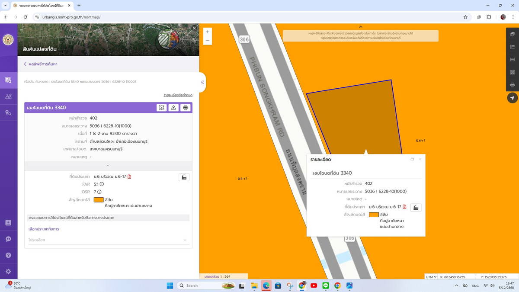Collapse the land details using the up arrow divider

(x=108, y=165)
